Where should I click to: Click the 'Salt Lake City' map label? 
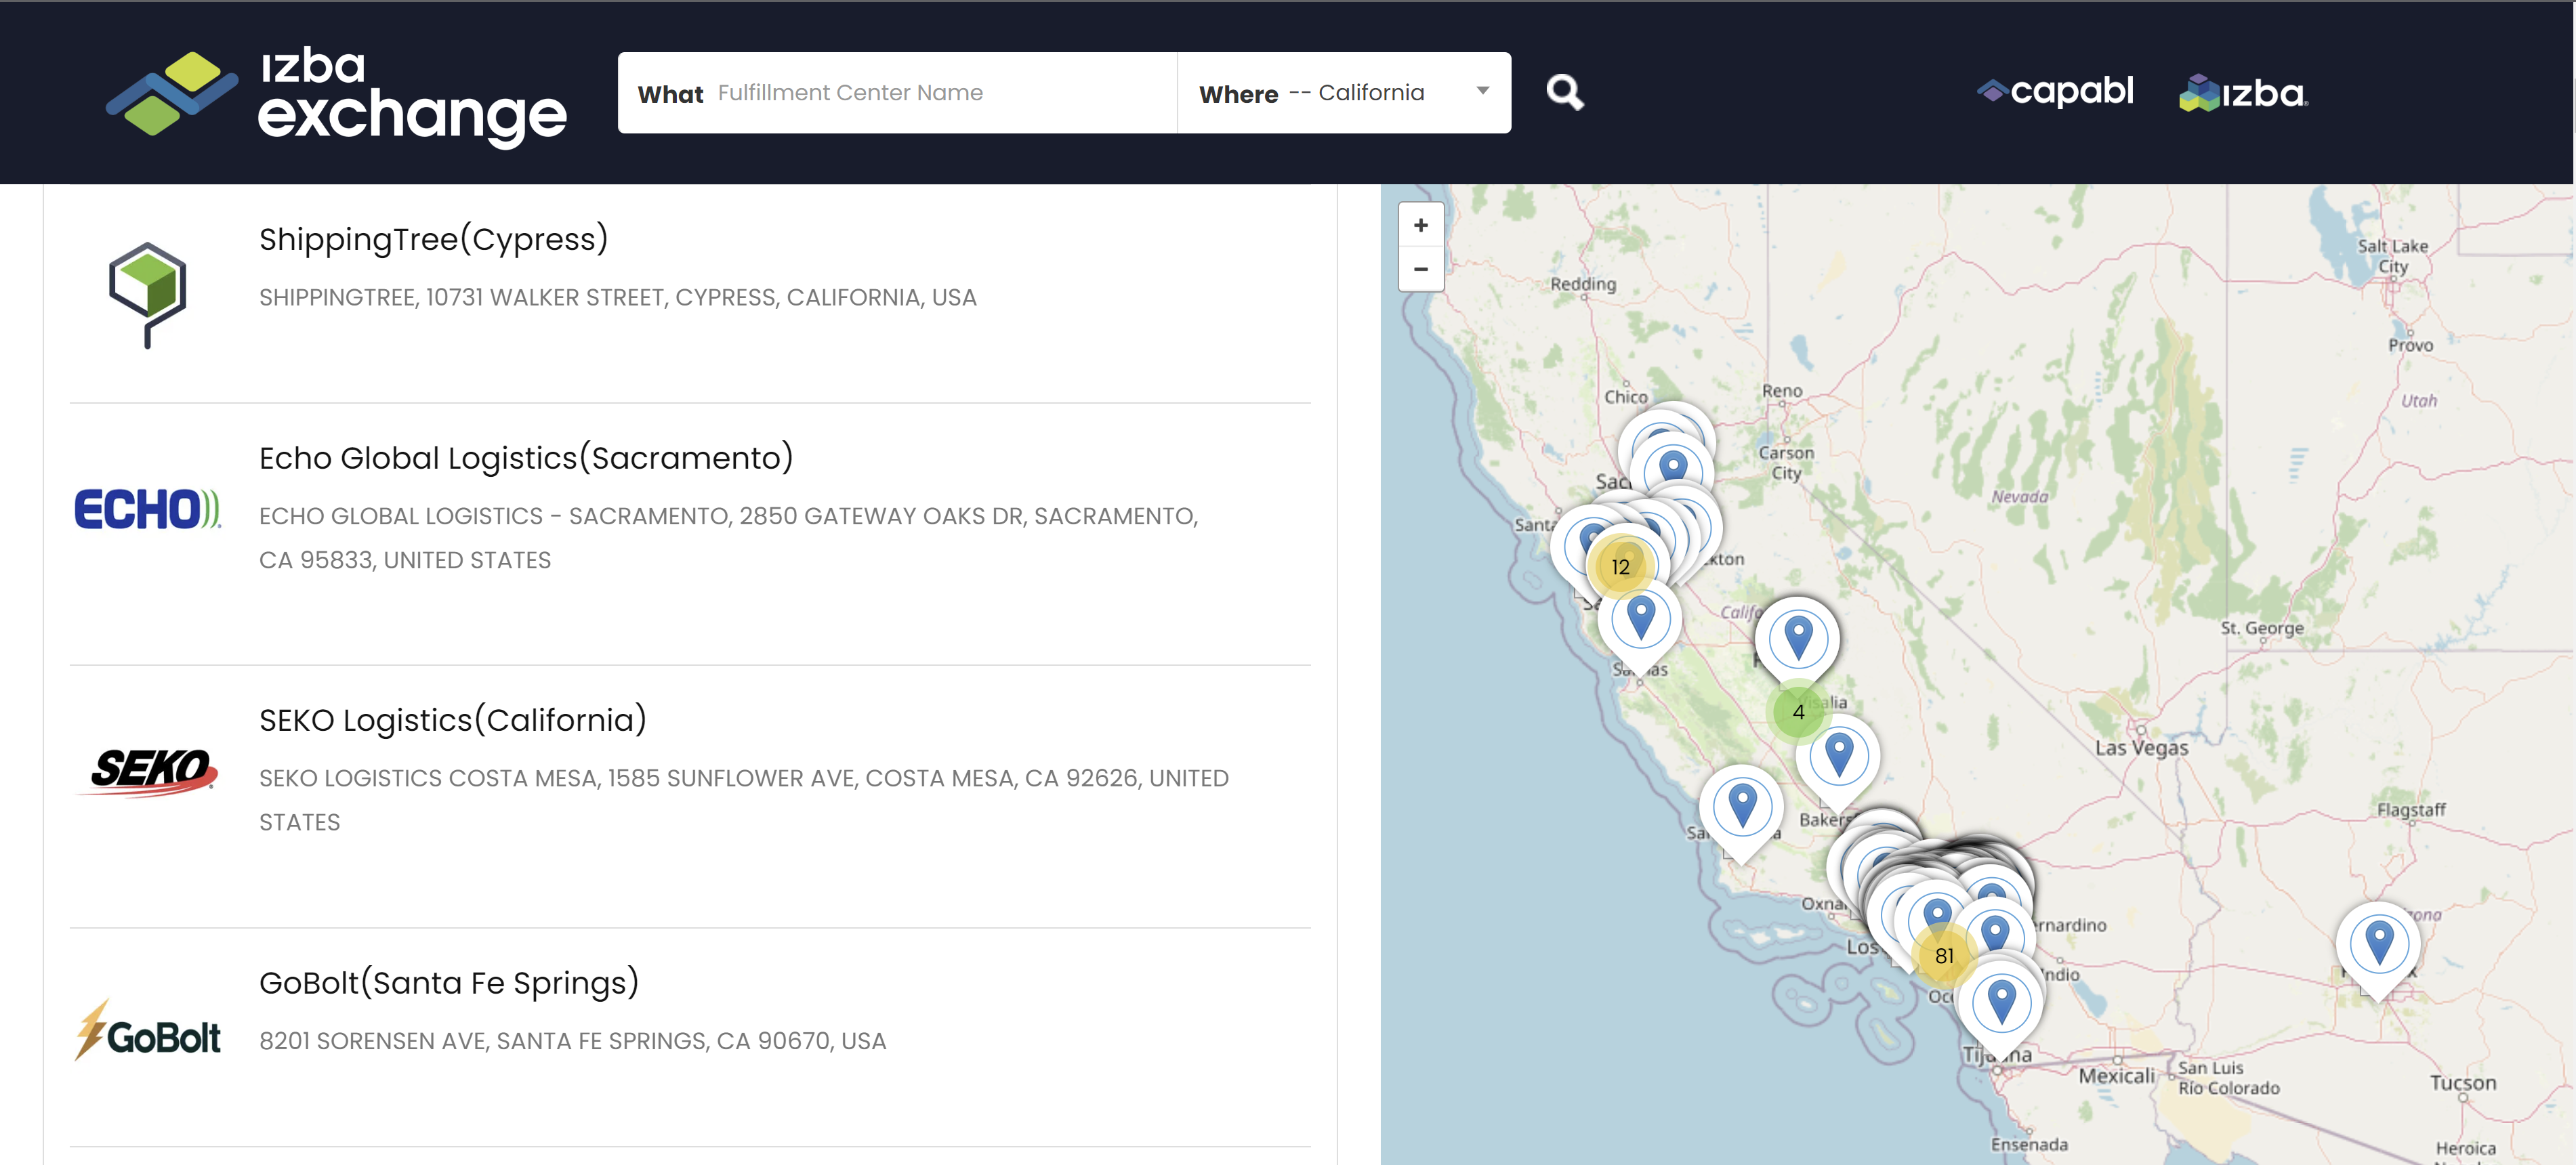[x=2392, y=256]
